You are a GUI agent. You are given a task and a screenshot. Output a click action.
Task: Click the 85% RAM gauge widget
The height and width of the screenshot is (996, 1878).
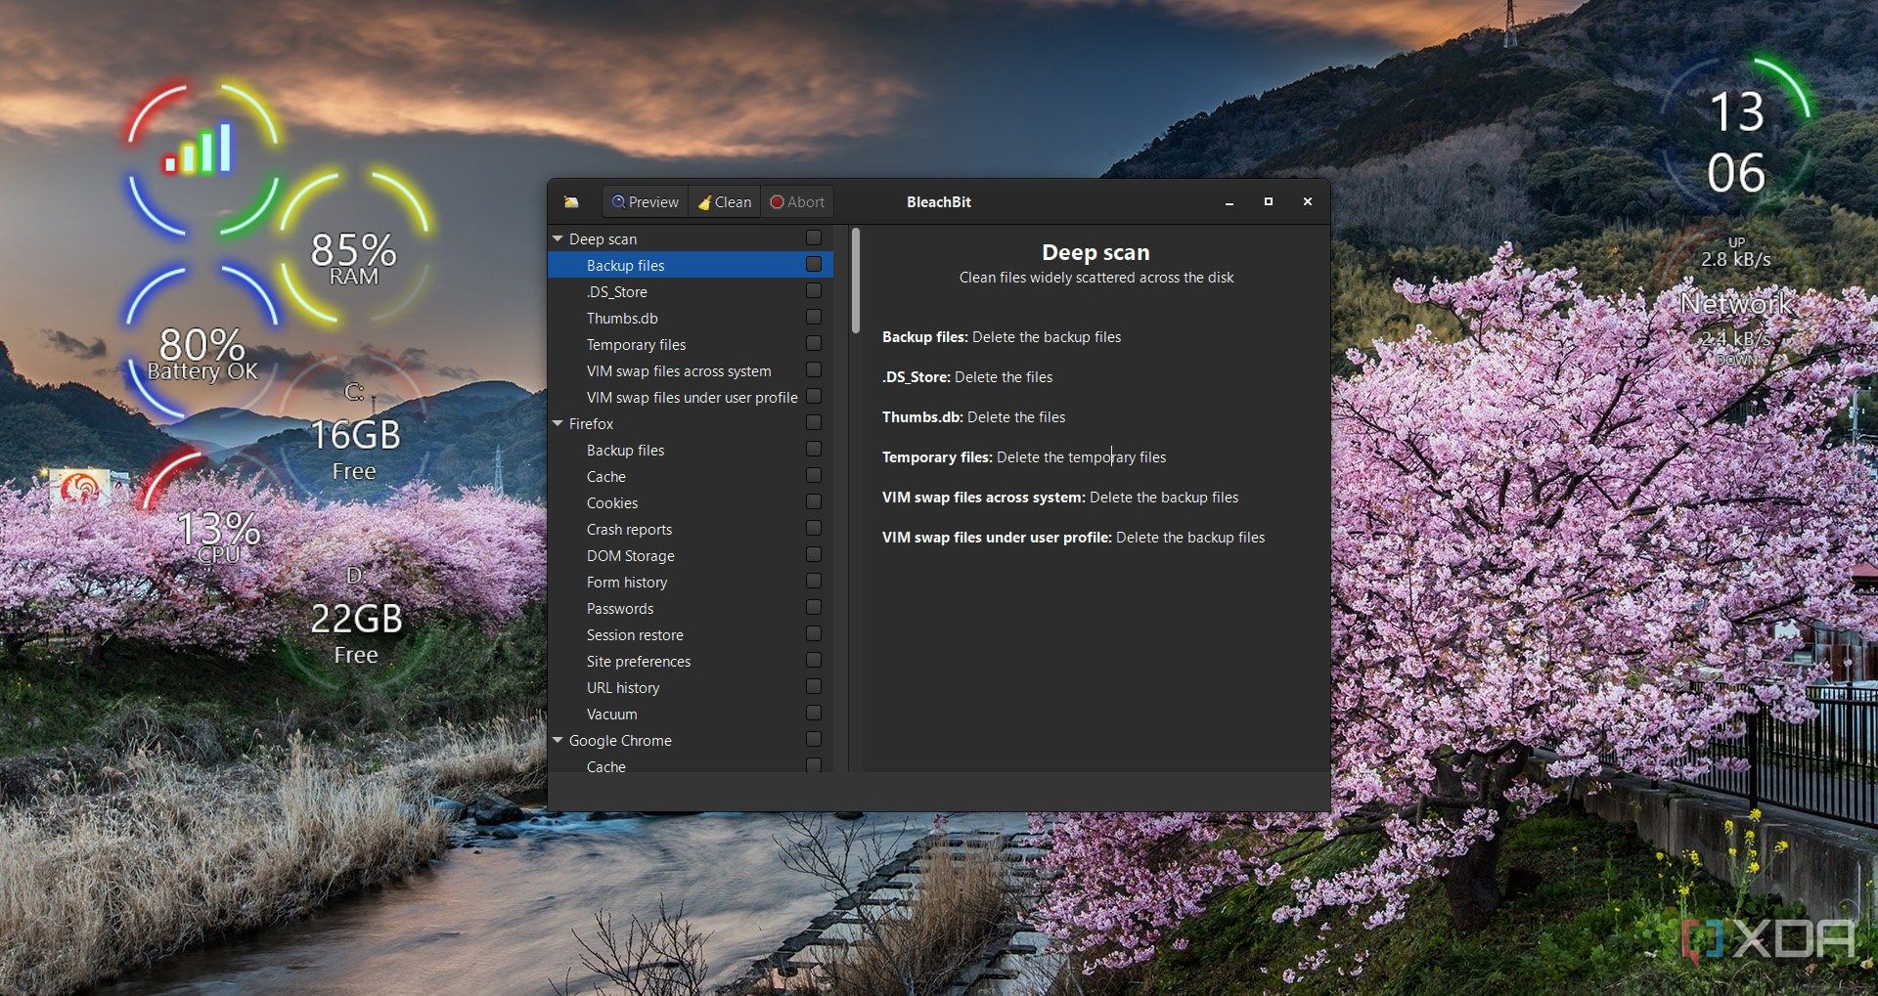354,249
